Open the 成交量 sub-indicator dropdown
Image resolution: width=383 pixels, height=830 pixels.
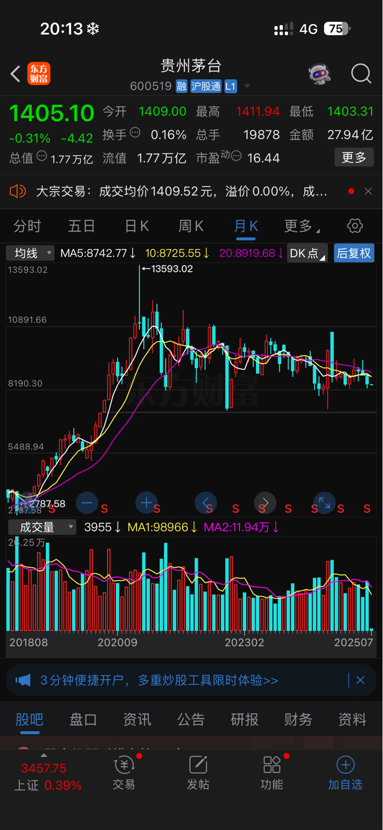pos(42,527)
